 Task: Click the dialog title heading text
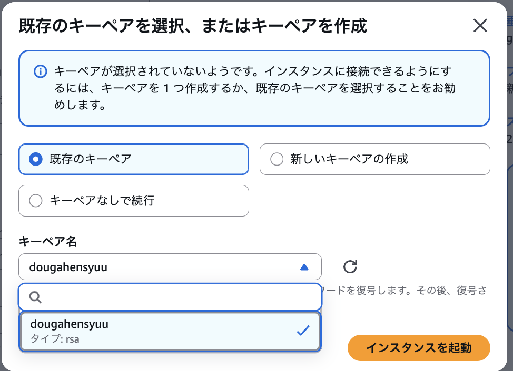(193, 26)
